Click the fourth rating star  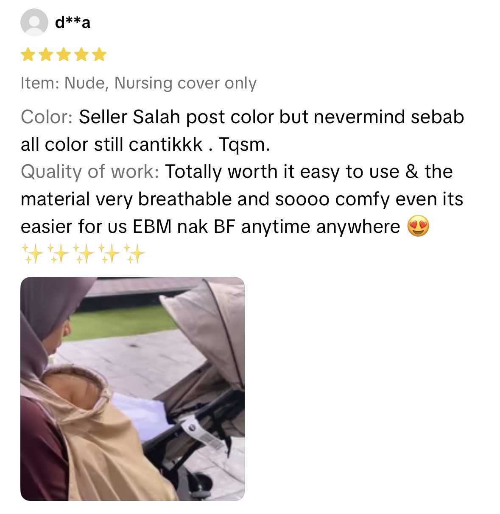pos(81,55)
